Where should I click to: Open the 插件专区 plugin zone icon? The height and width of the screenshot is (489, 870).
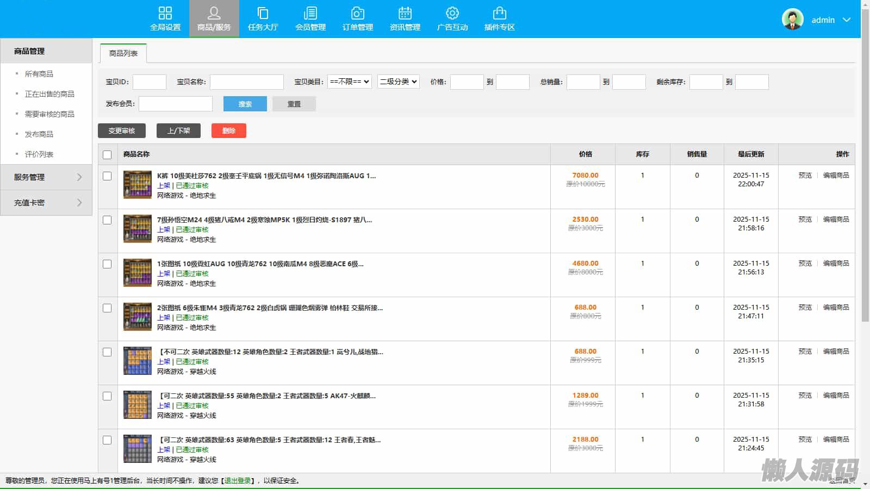coord(499,14)
